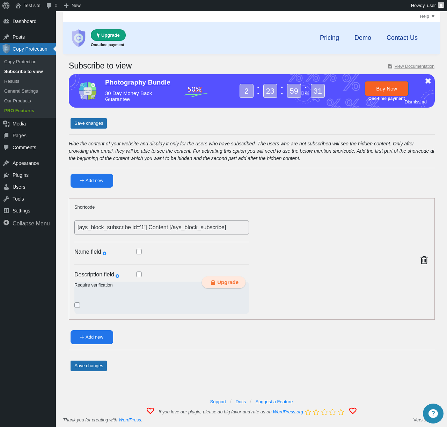Rate the plugin with the fifth star

[341, 412]
